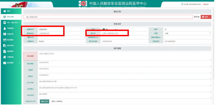215x105 pixels.
Task: Click the green 附件上传 attachment upload button
Action: coord(45,102)
